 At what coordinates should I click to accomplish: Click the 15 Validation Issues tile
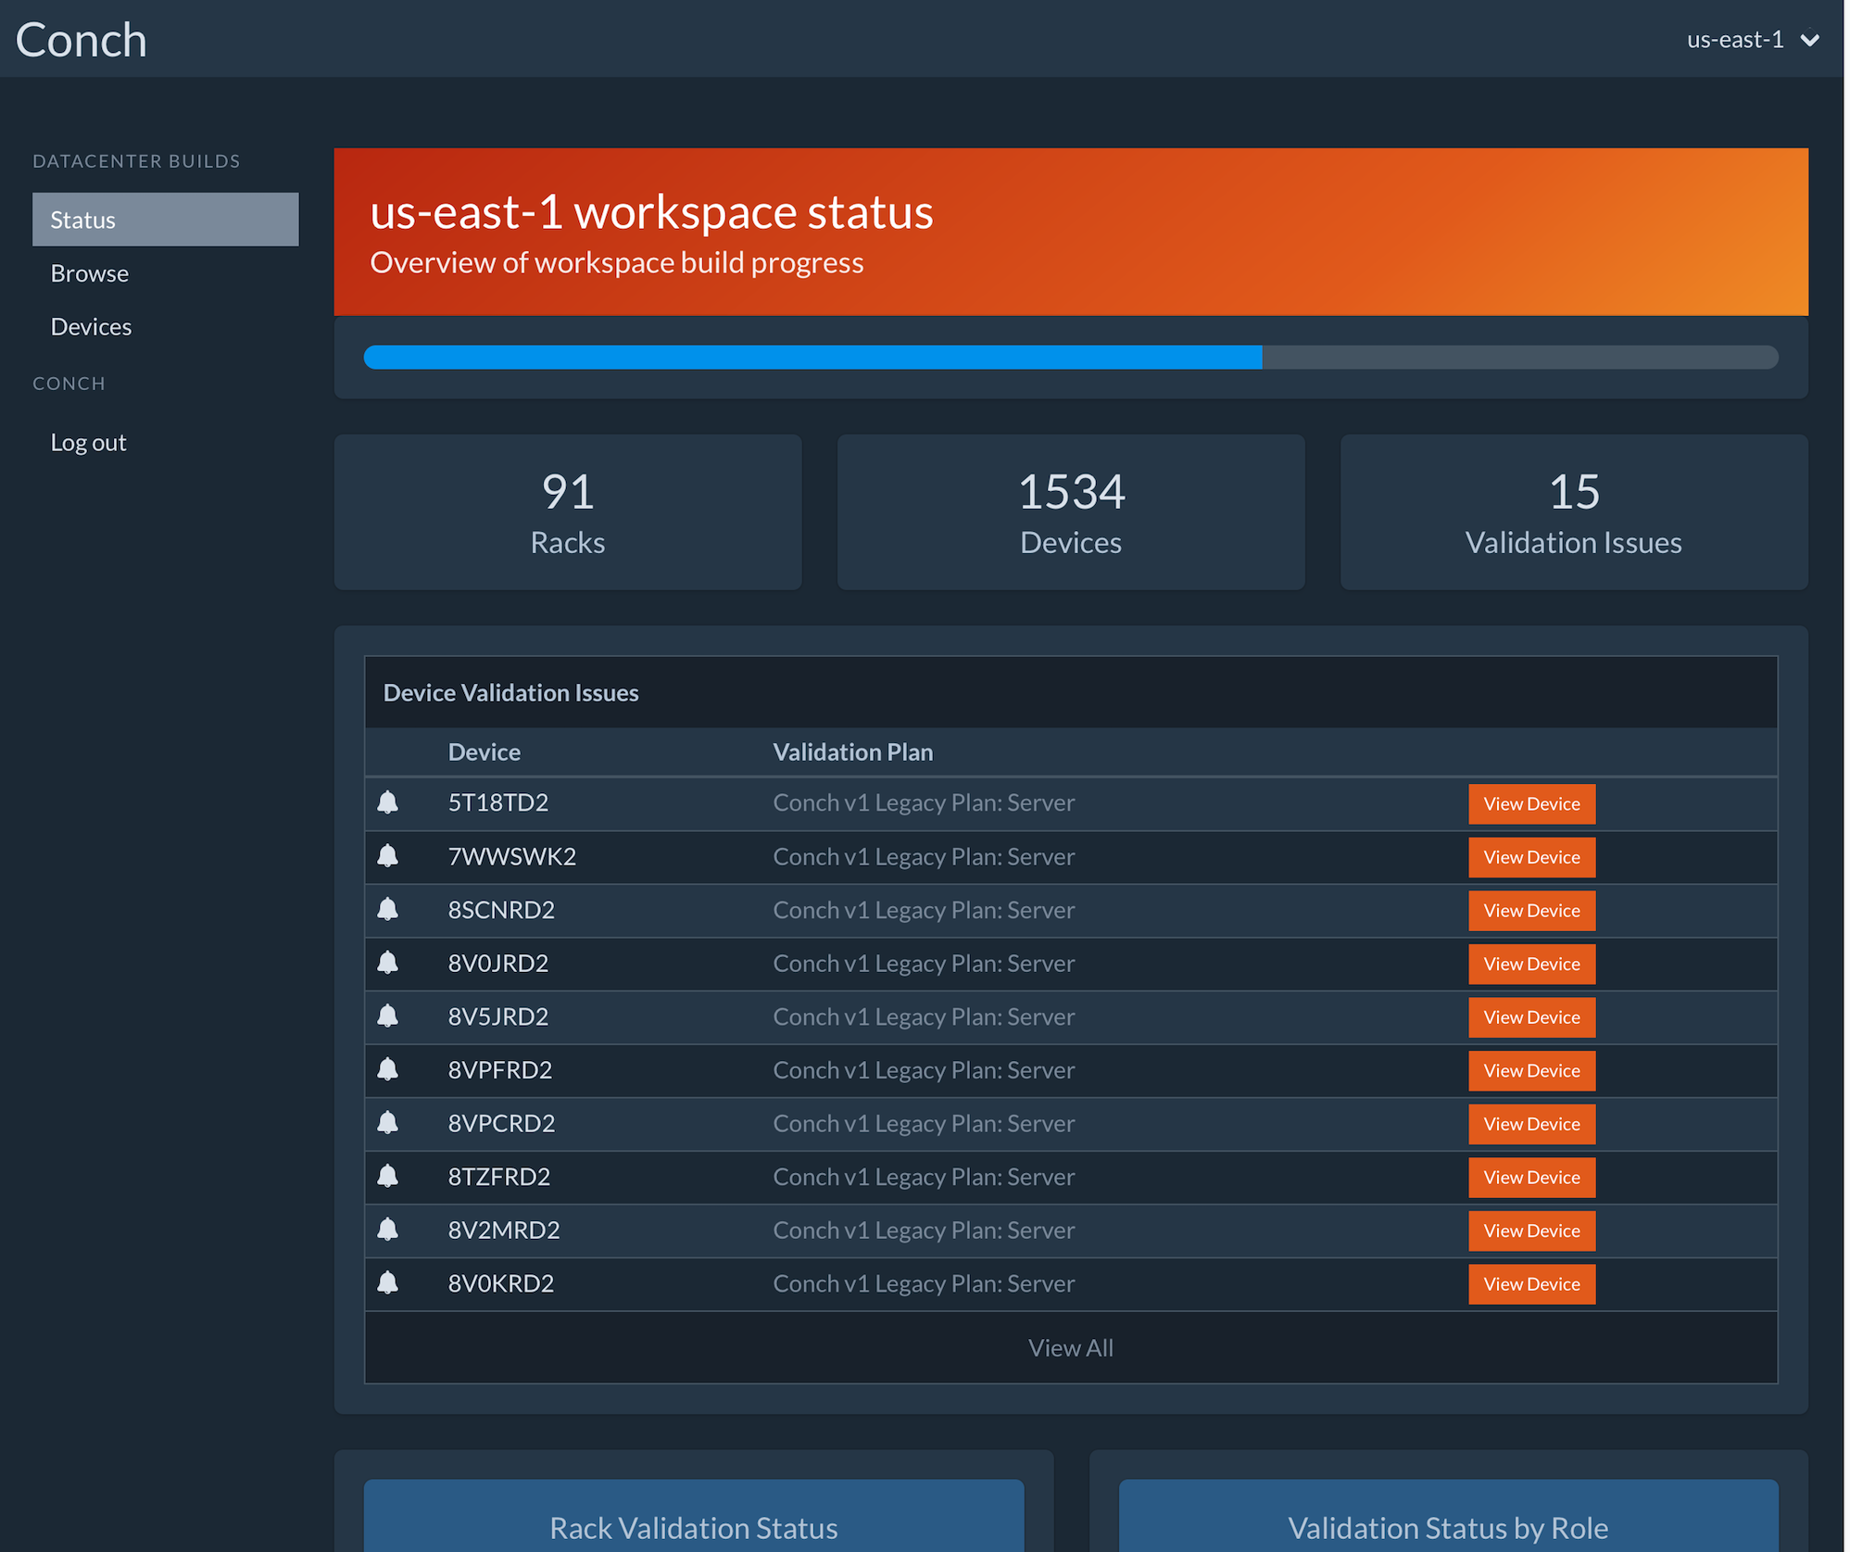click(x=1573, y=512)
